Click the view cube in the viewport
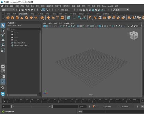Image resolution: width=144 pixels, height=114 pixels. [134, 35]
